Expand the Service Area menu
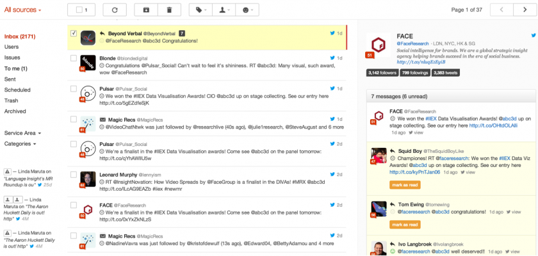The width and height of the screenshot is (538, 256). (x=22, y=133)
